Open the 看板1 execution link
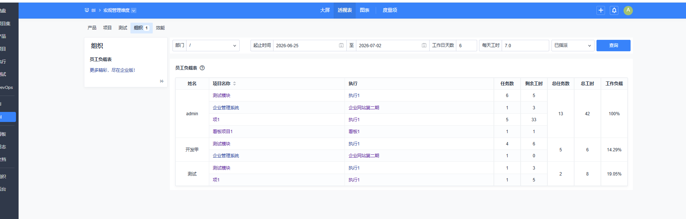This screenshot has width=686, height=219. coord(354,132)
